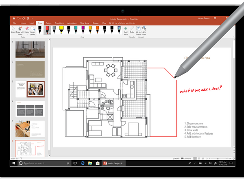This screenshot has height=183, width=244.
Task: Open Customize Quick Access Toolbar dropdown
Action: click(32, 18)
